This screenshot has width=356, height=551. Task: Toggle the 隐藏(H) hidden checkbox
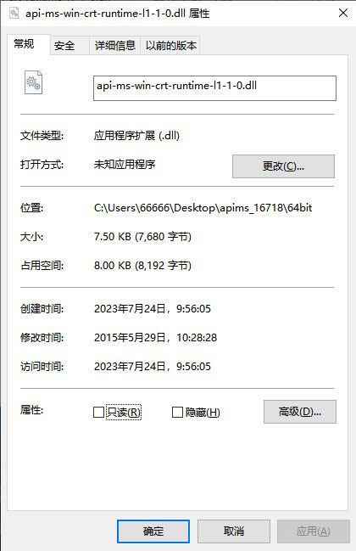point(177,412)
